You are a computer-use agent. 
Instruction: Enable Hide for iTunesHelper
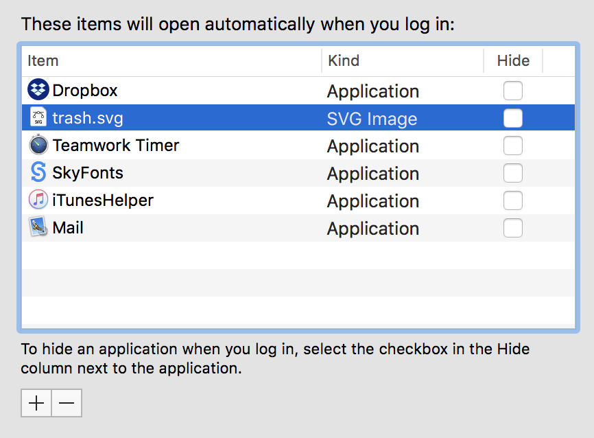512,200
